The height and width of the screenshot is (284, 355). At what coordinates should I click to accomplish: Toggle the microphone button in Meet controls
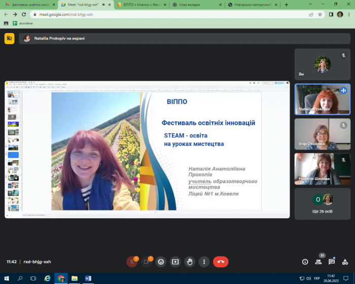pos(132,262)
